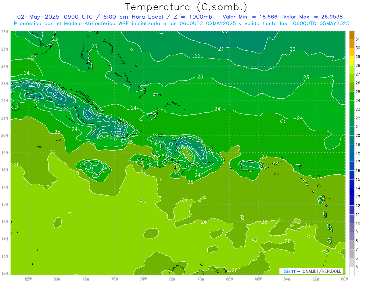The height and width of the screenshot is (283, 366).
Task: Click color scale label 10
Action: 358,223
